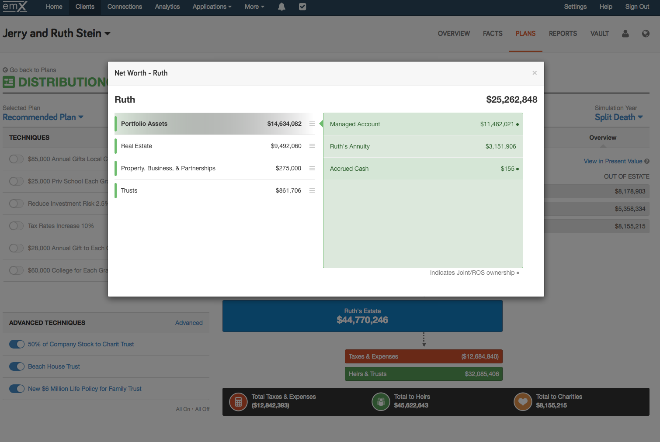This screenshot has height=442, width=660.
Task: Click the Ruth's Annuity entry
Action: point(423,146)
